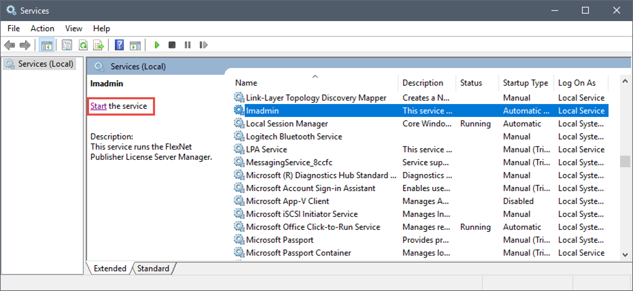The height and width of the screenshot is (291, 633).
Task: Click Running status of Office Click-to-Run Service
Action: pos(476,227)
